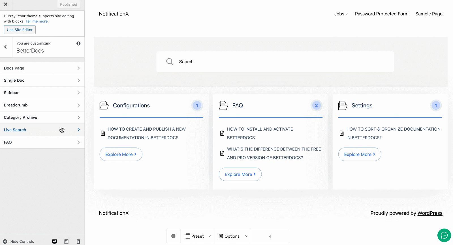Open the Options dropdown arrow

pos(246,236)
